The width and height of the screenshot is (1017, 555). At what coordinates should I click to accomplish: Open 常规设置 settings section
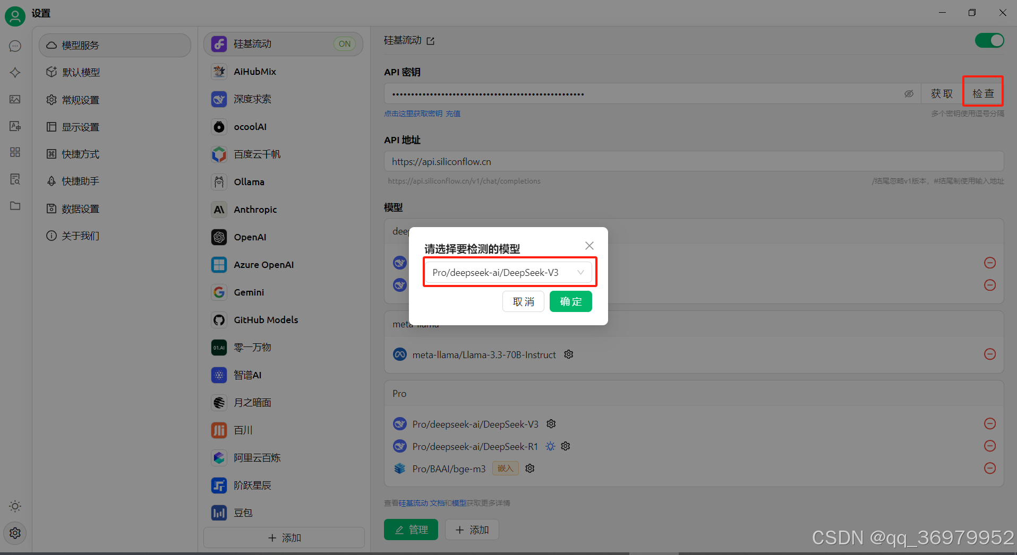tap(115, 100)
